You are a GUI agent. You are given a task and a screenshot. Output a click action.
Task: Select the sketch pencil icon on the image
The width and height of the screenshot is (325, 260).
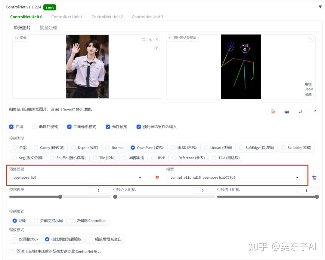pyautogui.click(x=156, y=48)
